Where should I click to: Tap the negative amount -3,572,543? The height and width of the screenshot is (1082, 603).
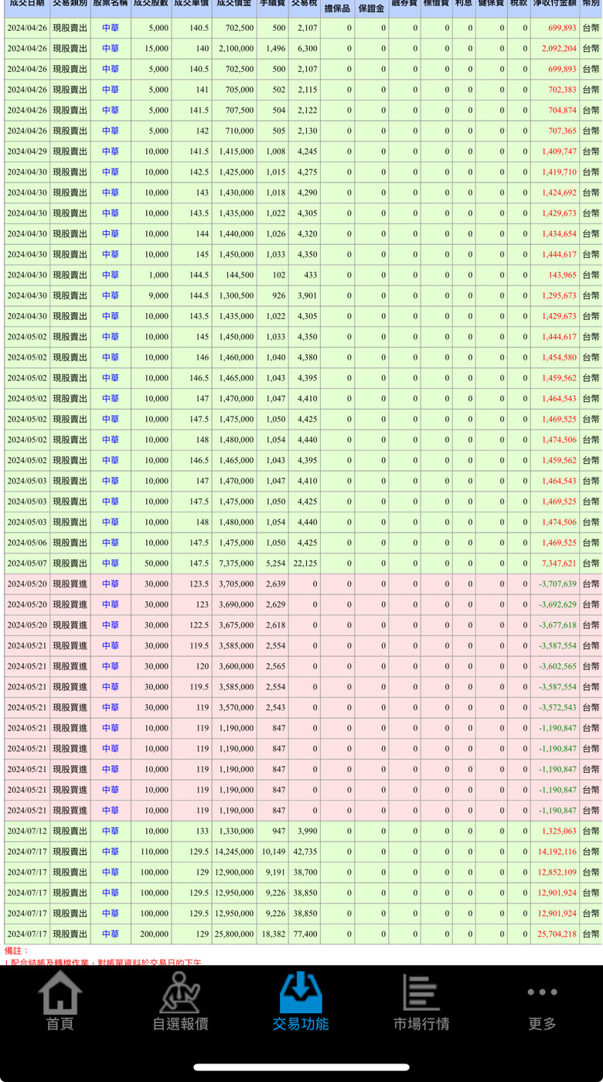[x=557, y=707]
